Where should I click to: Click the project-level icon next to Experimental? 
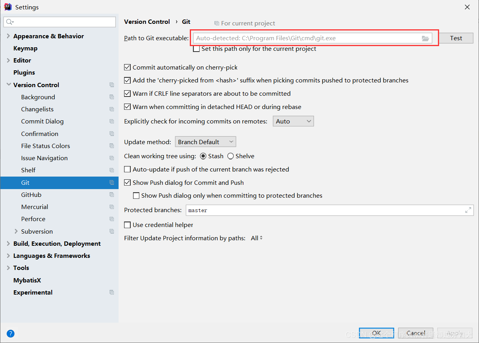click(112, 292)
